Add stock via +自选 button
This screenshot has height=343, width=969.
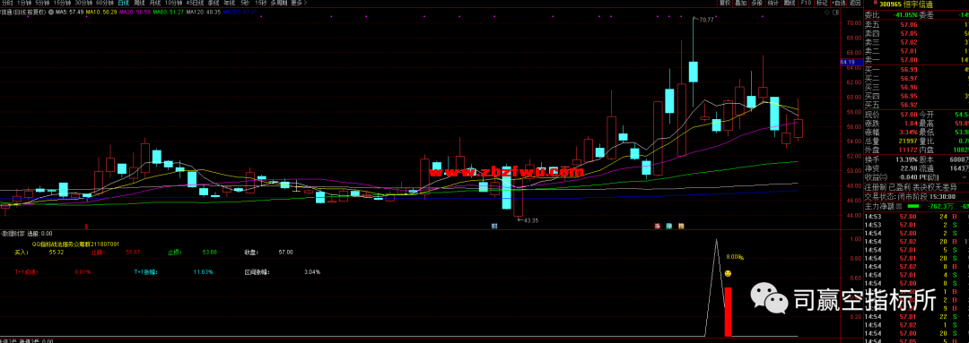838,3
